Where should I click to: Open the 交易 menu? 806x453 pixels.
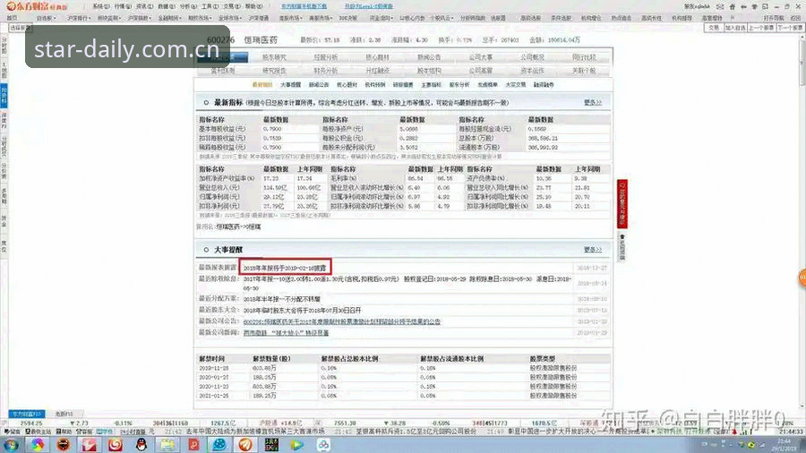click(x=231, y=6)
